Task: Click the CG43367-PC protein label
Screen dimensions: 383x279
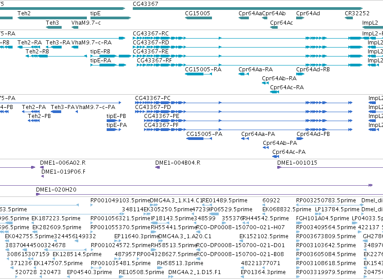Action: pos(153,98)
